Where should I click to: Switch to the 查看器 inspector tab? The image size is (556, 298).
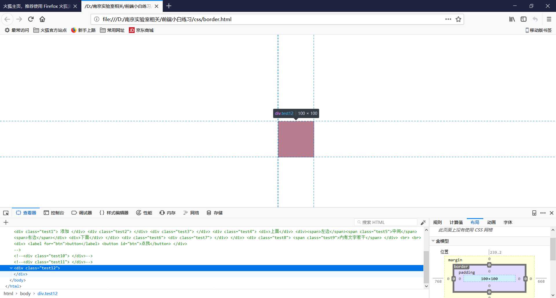pos(26,213)
